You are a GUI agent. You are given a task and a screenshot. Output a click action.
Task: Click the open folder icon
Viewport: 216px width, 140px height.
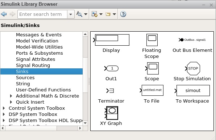(108, 14)
